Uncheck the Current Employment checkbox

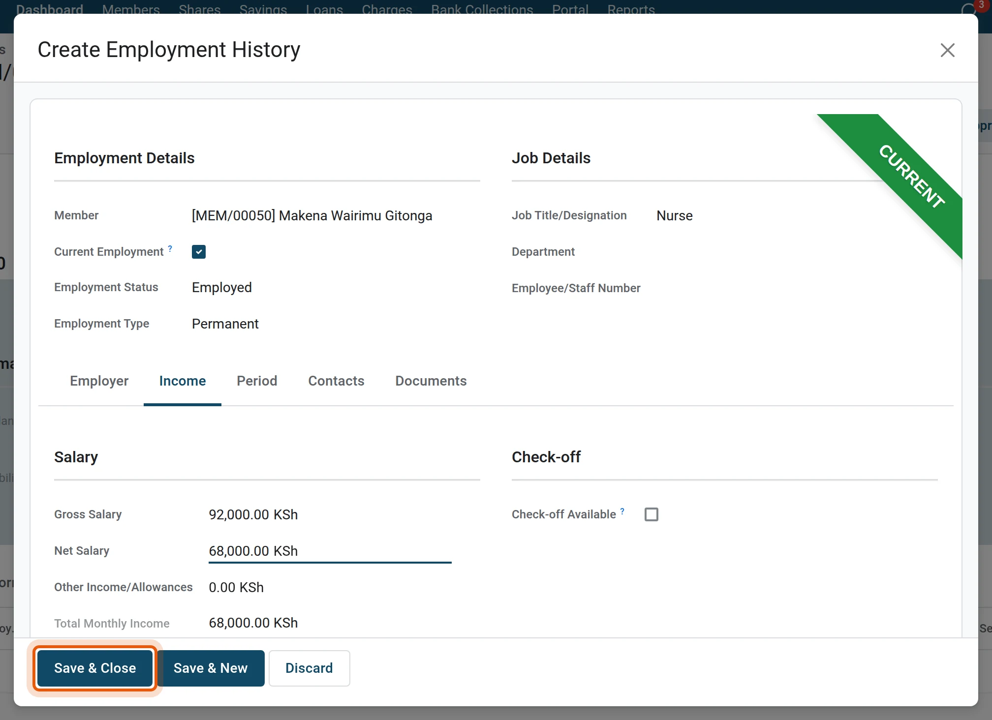pos(199,252)
